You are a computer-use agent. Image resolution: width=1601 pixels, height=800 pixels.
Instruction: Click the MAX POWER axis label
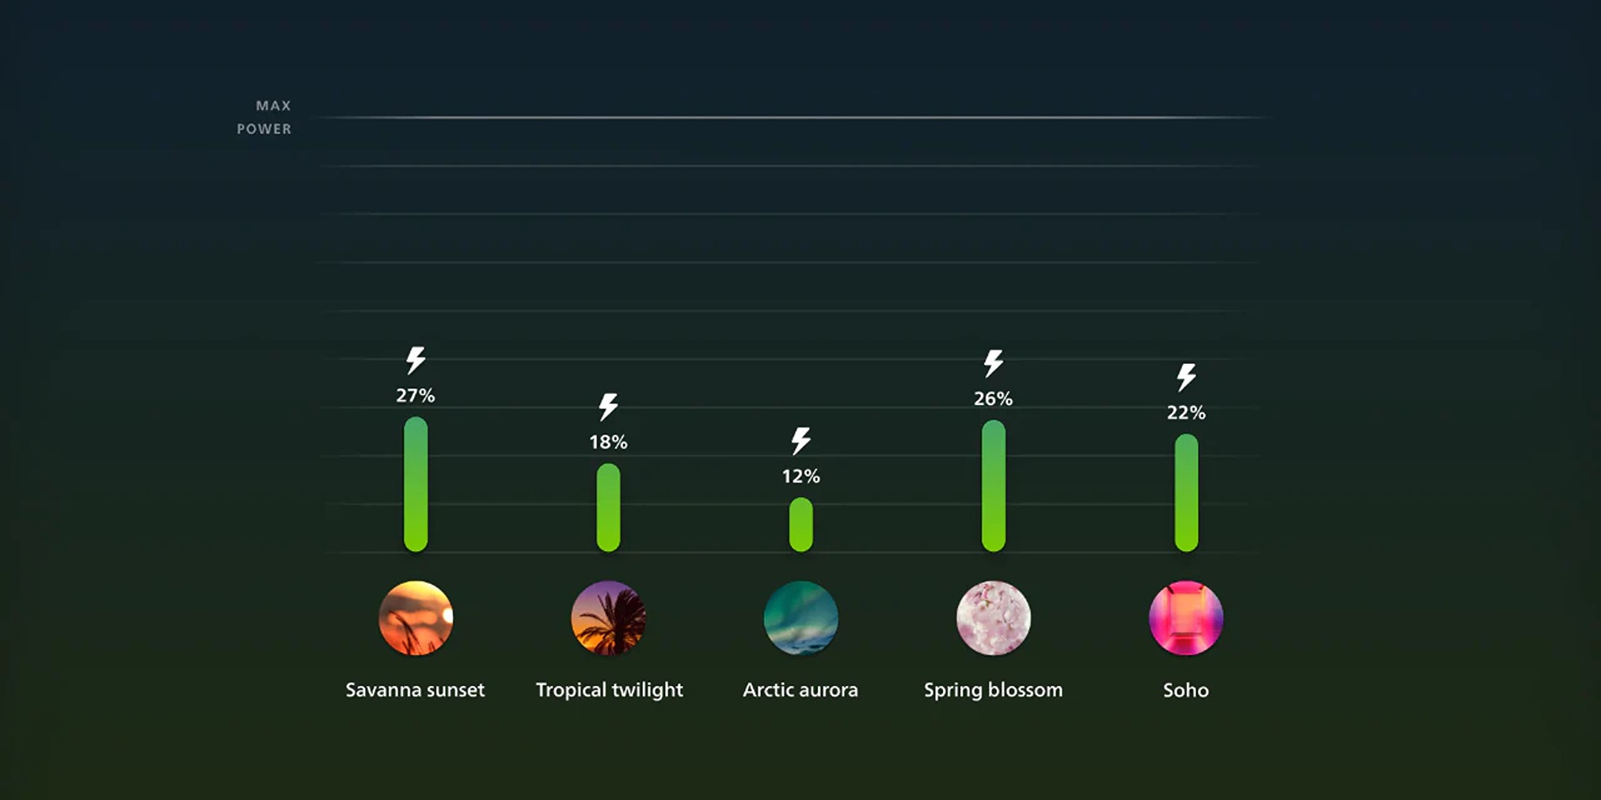pyautogui.click(x=264, y=117)
